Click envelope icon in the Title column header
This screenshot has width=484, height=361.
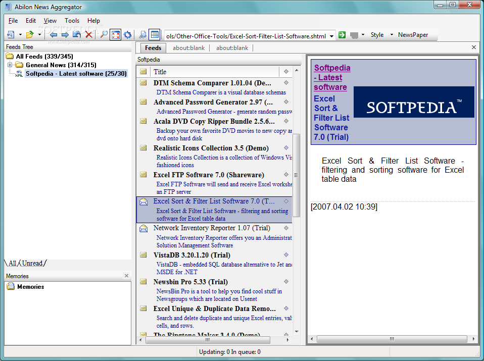point(143,72)
